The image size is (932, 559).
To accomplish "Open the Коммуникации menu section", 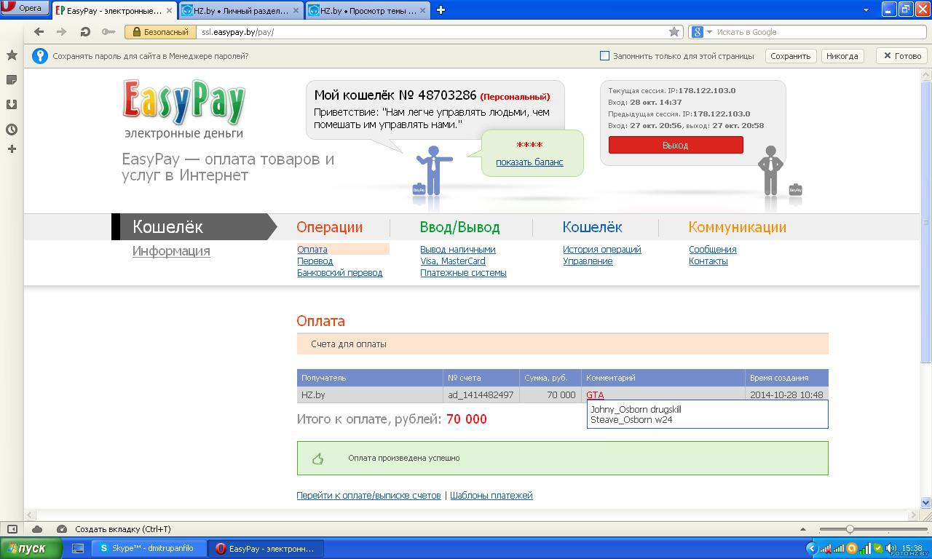I will pos(737,227).
